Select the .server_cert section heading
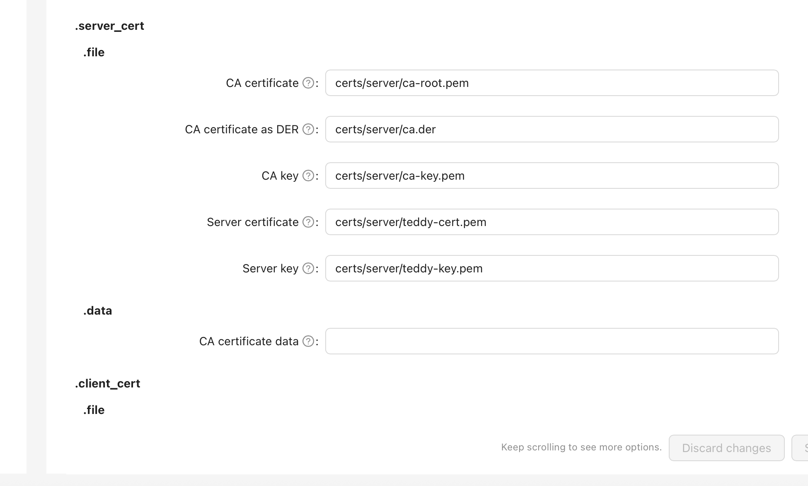Image resolution: width=808 pixels, height=486 pixels. (109, 26)
